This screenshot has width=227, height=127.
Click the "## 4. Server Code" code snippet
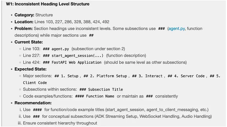(x=186, y=76)
